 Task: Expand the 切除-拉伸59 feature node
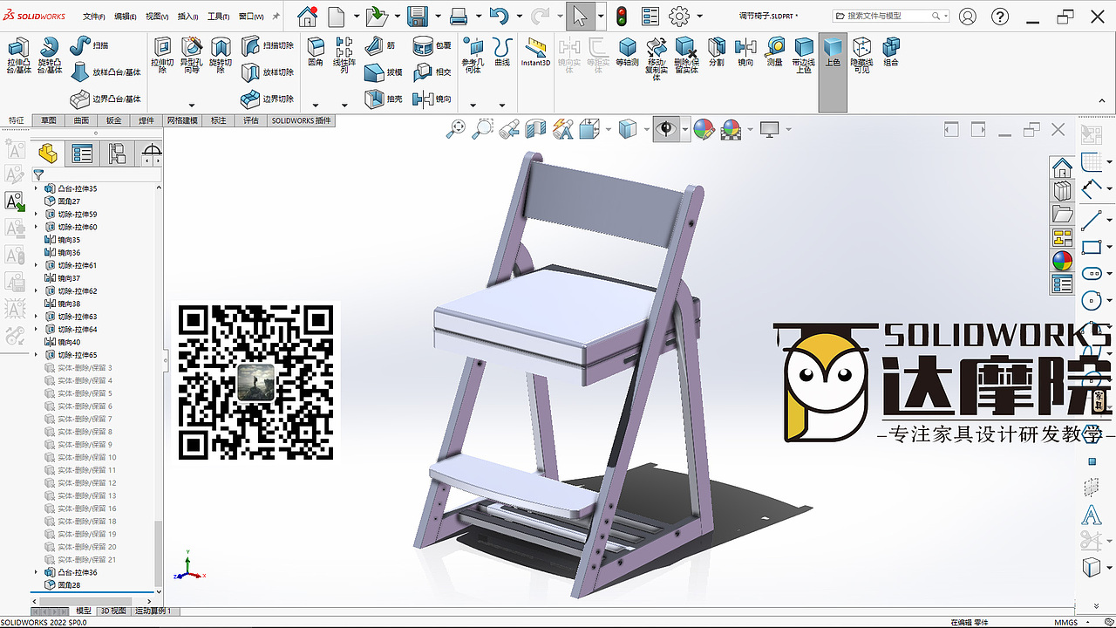point(37,214)
